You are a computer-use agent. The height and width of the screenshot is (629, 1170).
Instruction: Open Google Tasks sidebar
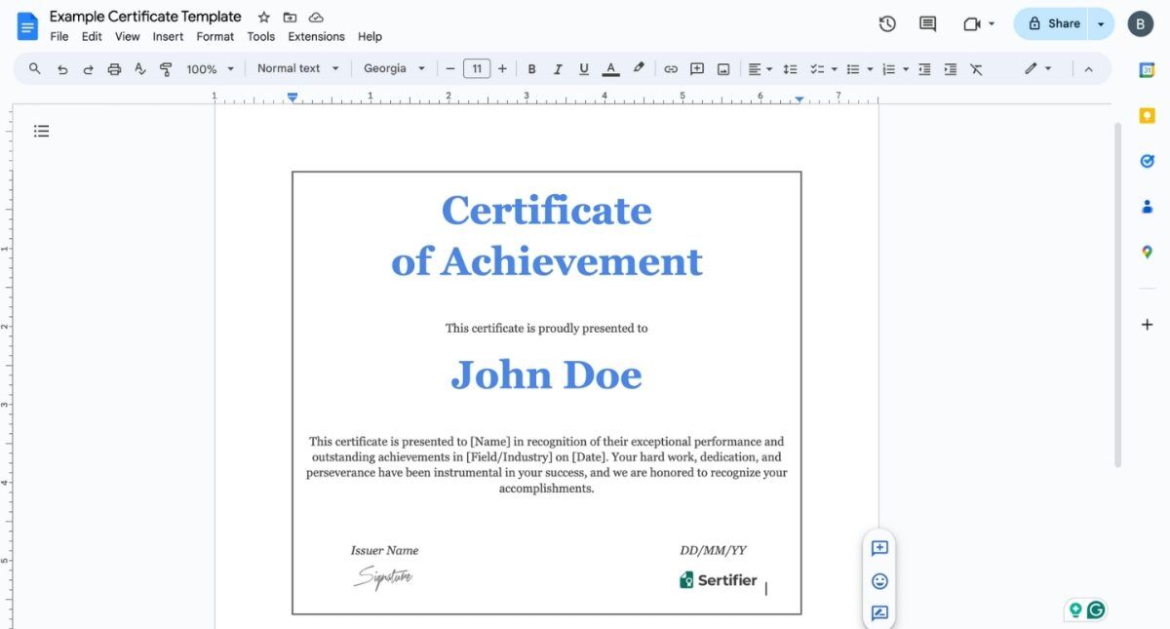click(1147, 160)
